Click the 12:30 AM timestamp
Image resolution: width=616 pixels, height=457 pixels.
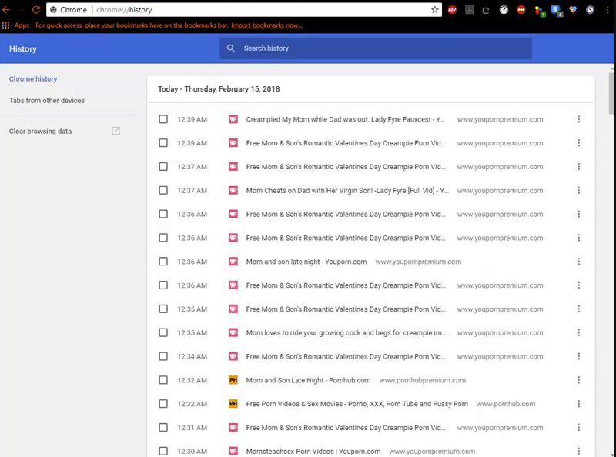point(192,451)
